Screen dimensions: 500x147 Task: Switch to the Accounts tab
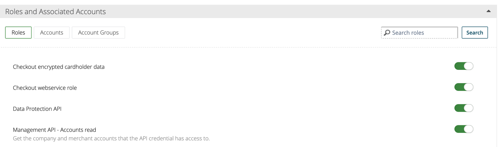[51, 32]
